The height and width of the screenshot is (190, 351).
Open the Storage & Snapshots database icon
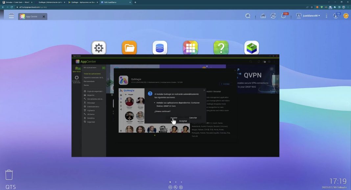point(160,48)
